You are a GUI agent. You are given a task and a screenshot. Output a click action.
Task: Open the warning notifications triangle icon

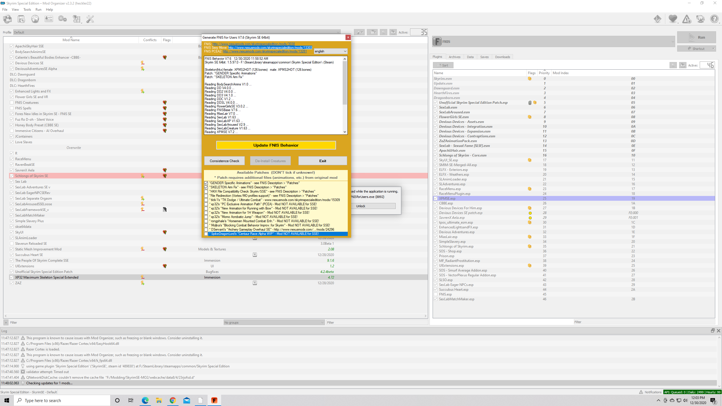click(687, 19)
